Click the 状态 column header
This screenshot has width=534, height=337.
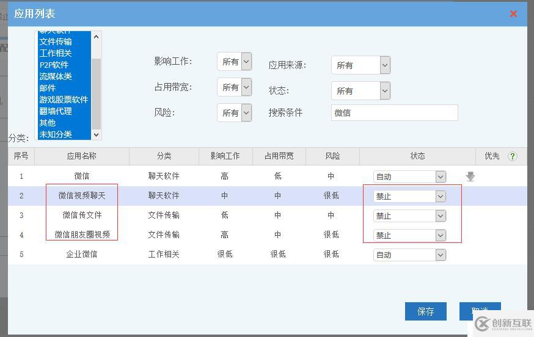(x=417, y=156)
